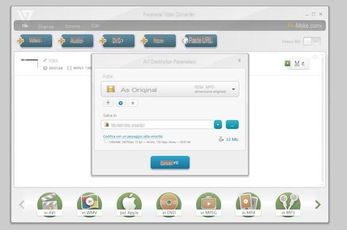Rotate the video with the rotate icon
347x230 pixels.
[303, 64]
